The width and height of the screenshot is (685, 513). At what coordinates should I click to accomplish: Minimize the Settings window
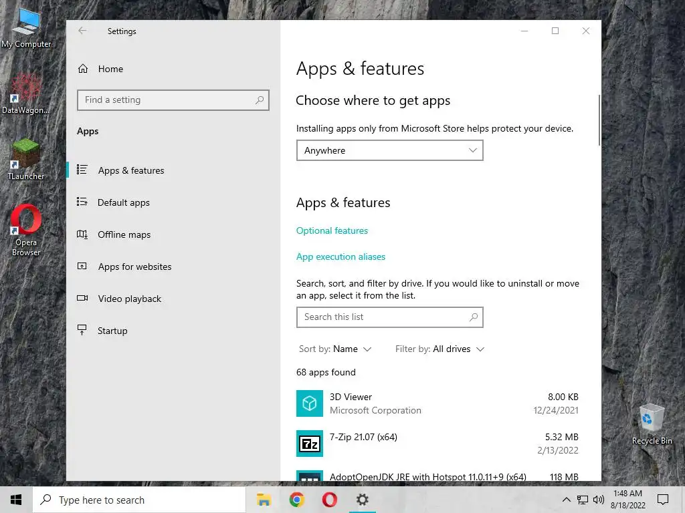pos(524,31)
